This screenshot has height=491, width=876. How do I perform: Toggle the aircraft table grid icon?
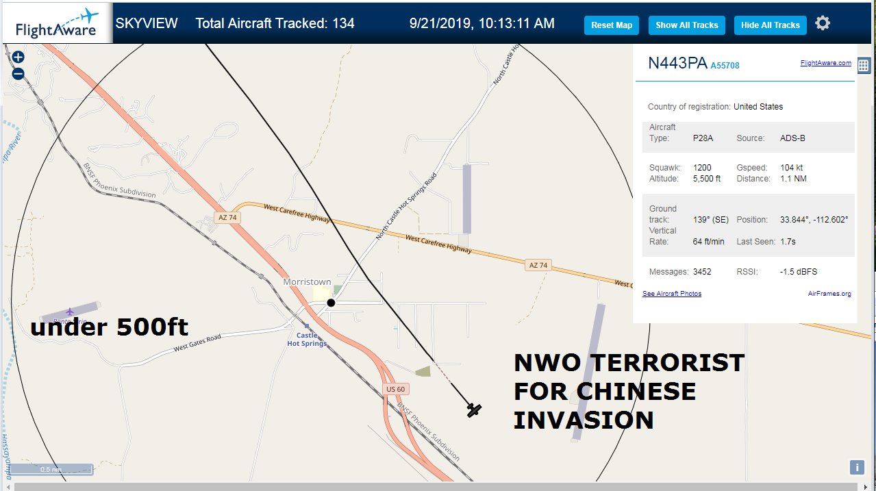coord(863,66)
